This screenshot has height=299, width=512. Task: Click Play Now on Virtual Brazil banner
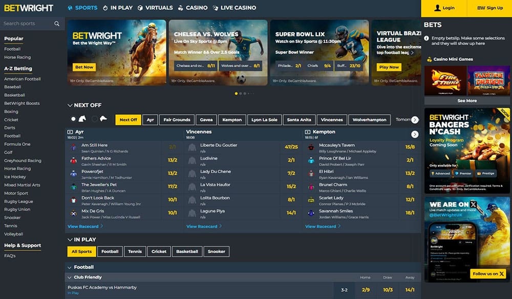[389, 67]
